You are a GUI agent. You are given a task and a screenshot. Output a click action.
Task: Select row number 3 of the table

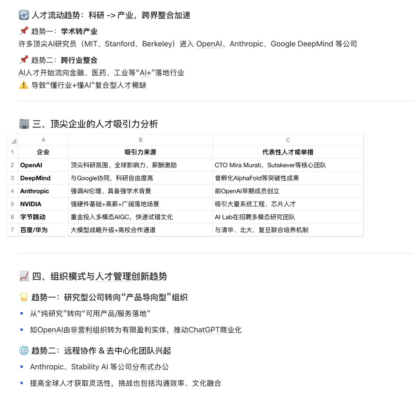point(12,178)
